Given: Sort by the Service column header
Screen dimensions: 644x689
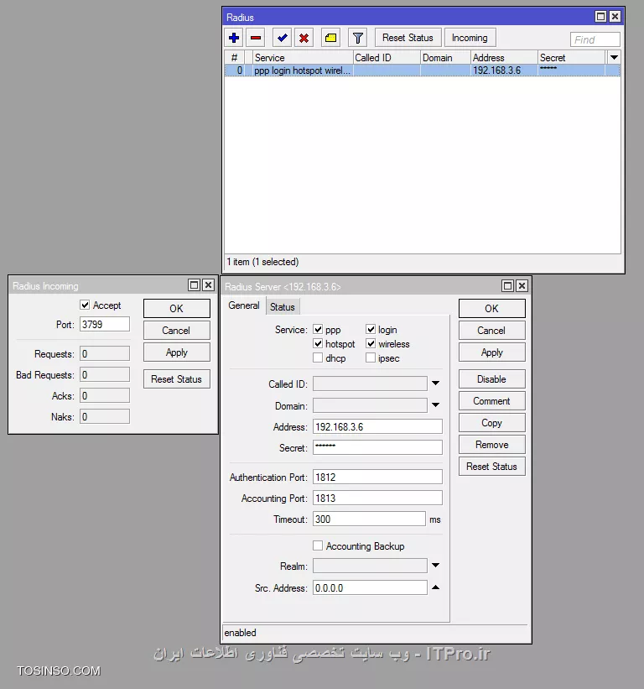Looking at the screenshot, I should click(x=303, y=58).
